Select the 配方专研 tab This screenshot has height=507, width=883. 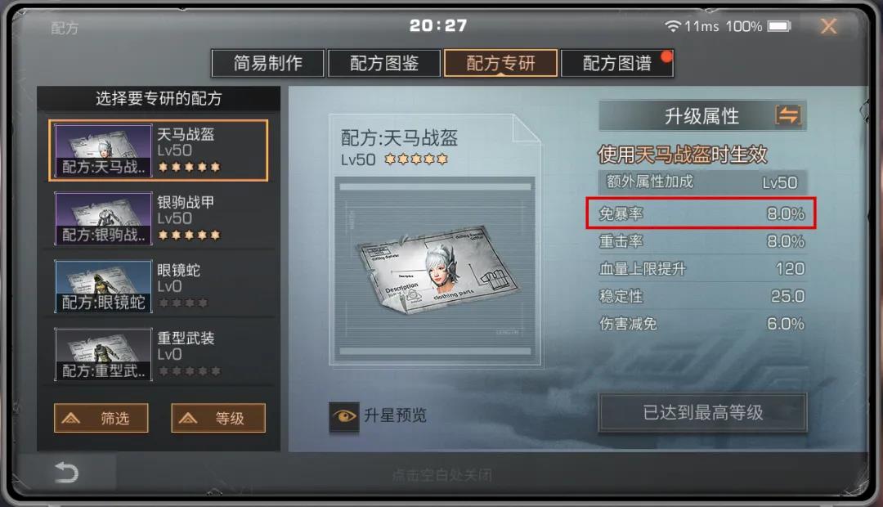500,63
